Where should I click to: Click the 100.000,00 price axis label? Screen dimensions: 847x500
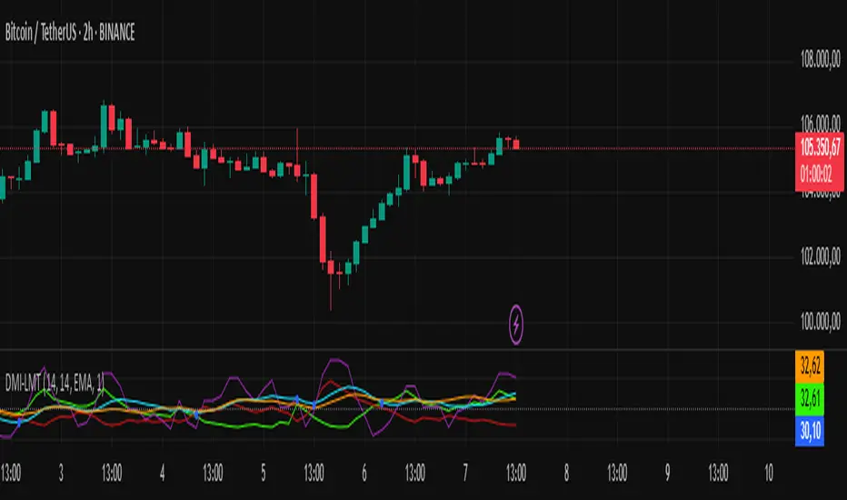pyautogui.click(x=820, y=322)
